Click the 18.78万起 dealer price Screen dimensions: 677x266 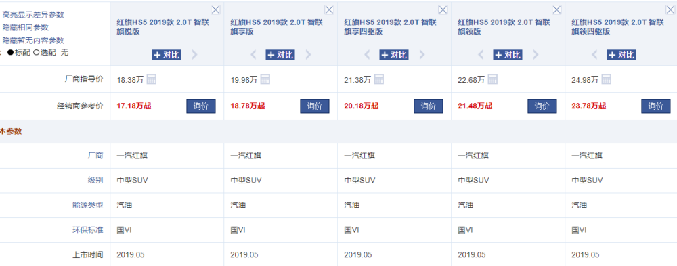[x=248, y=106]
